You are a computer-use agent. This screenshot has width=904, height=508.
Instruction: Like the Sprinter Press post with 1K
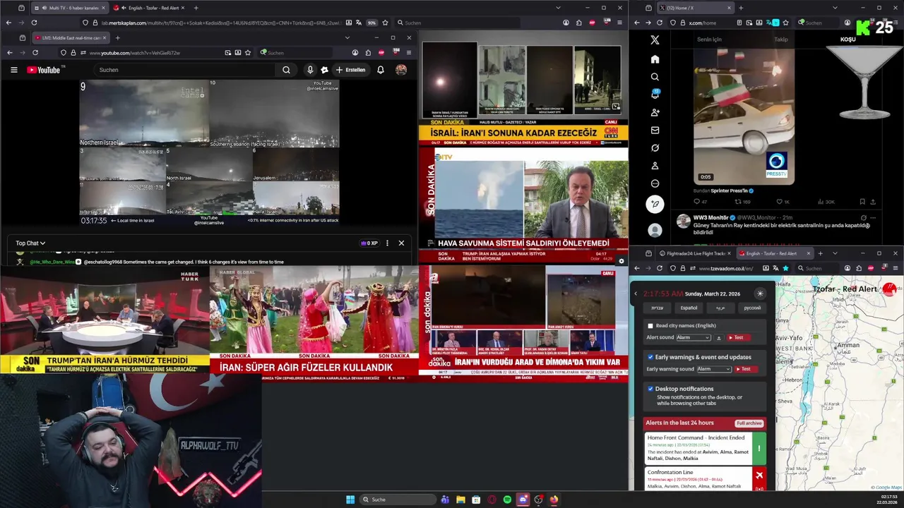pyautogui.click(x=783, y=202)
